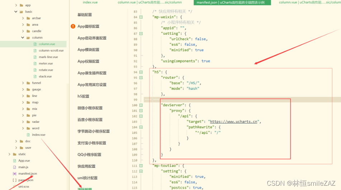Click line number 99 in gutter
The width and height of the screenshot is (341, 190).
click(135, 100)
